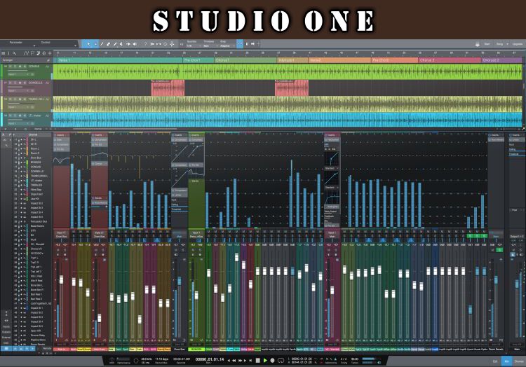Click the Stop button in transport
The image size is (526, 367).
pyautogui.click(x=257, y=360)
